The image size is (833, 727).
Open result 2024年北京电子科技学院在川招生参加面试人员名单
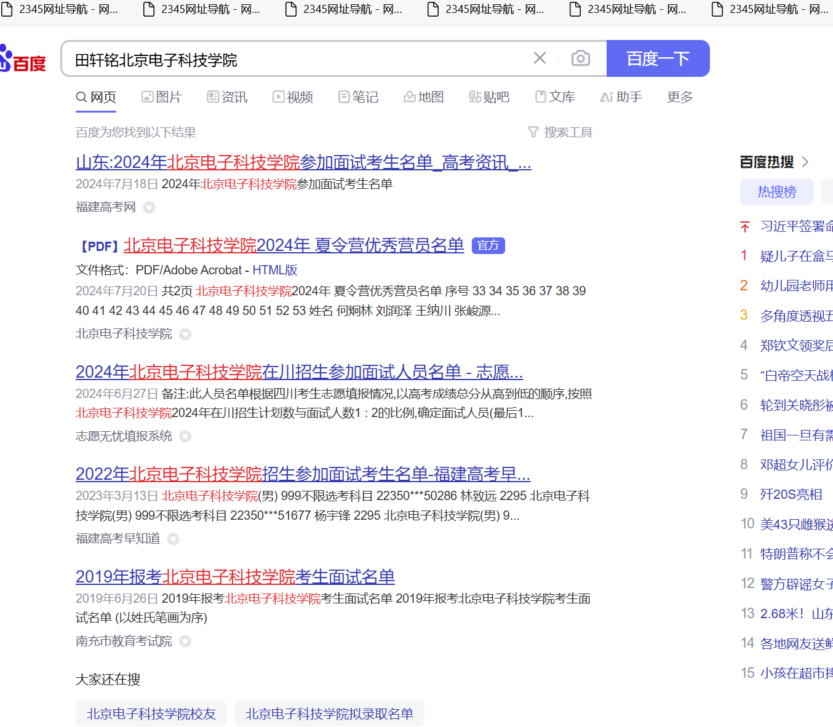click(300, 372)
